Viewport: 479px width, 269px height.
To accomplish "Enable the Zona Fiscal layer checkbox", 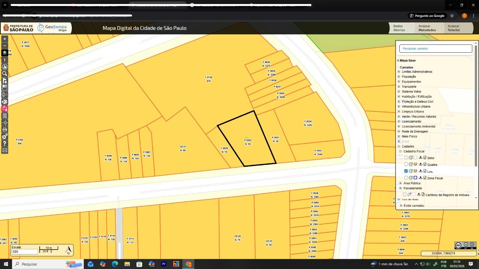I will point(406,178).
